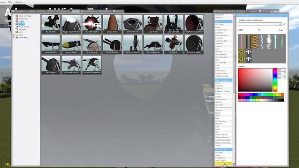The height and width of the screenshot is (168, 299).
Task: Select the Stationäre Railgun icon
Action: 71,65
